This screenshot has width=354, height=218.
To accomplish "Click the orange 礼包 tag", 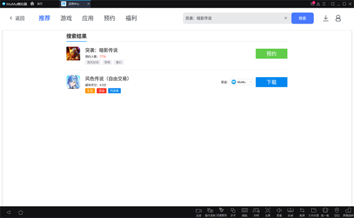I will point(90,91).
